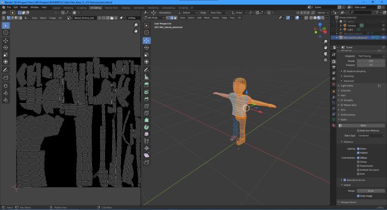This screenshot has width=387, height=210.
Task: Enable the Emit contribution checkbox
Action: coord(358,174)
